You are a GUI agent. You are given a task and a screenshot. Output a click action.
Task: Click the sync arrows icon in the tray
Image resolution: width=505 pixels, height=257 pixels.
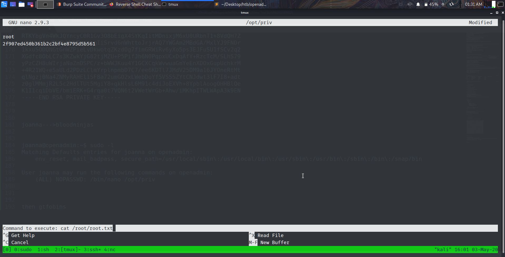click(x=452, y=4)
